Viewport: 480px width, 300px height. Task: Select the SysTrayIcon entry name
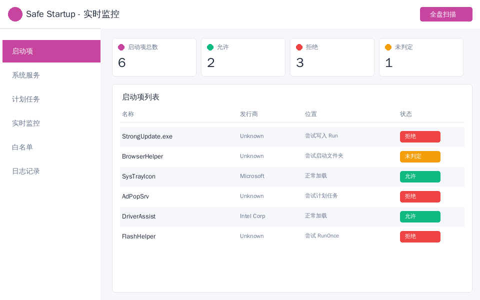coord(138,176)
